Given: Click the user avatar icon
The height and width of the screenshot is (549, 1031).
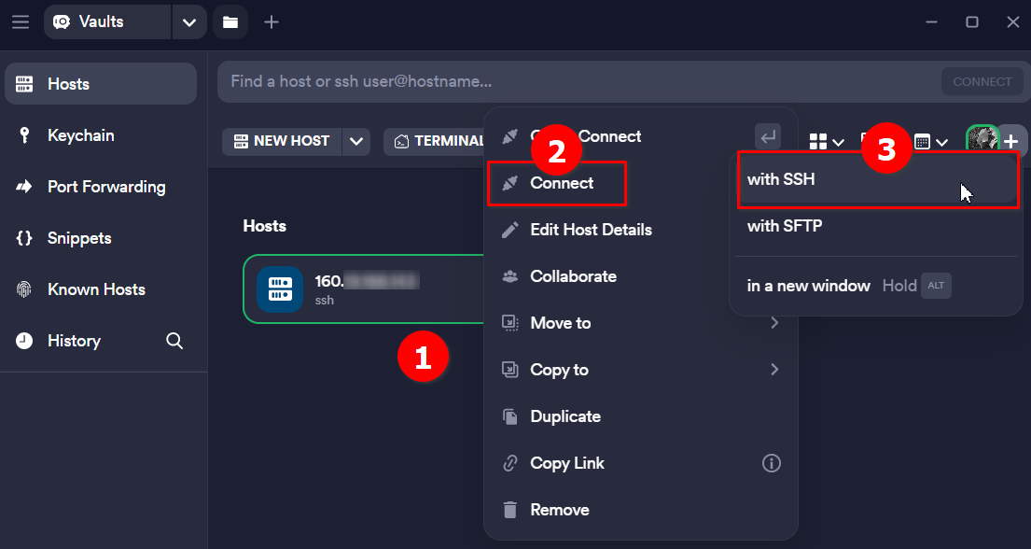Looking at the screenshot, I should tap(982, 140).
